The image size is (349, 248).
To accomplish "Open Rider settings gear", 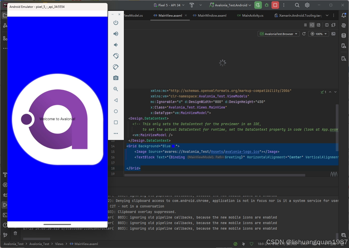I will tap(307, 5).
